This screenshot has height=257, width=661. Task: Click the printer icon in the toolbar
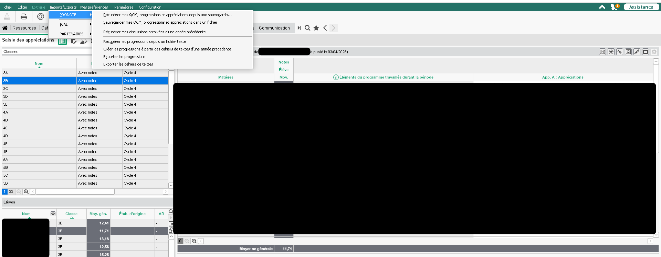[24, 16]
